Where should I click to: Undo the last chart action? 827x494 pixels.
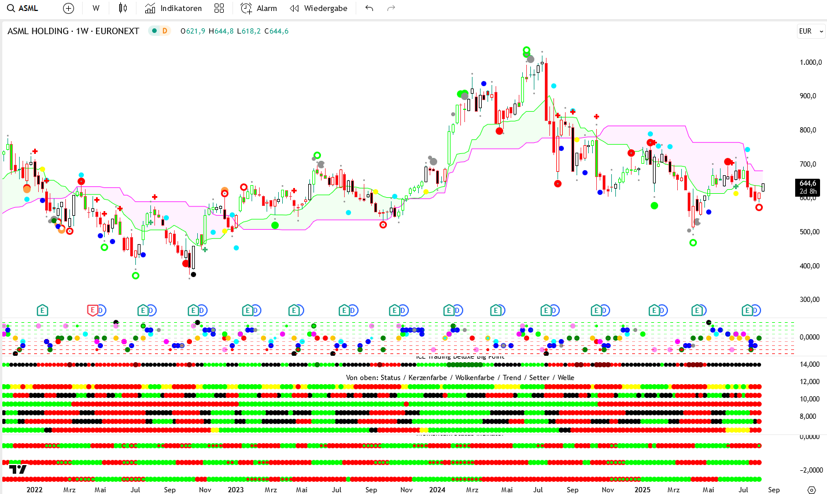[370, 8]
